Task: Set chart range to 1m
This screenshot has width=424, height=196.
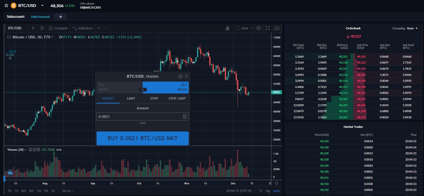Action: pyautogui.click(x=39, y=191)
